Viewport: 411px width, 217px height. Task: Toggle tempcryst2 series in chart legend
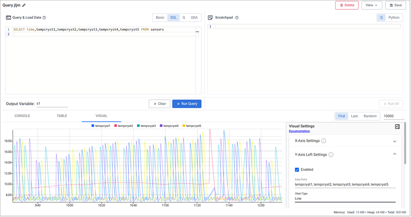[124, 126]
